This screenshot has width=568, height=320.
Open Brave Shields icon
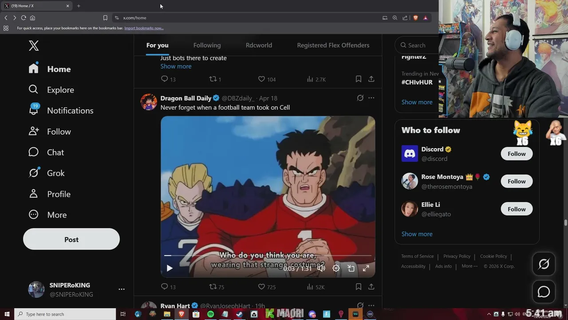coord(415,18)
